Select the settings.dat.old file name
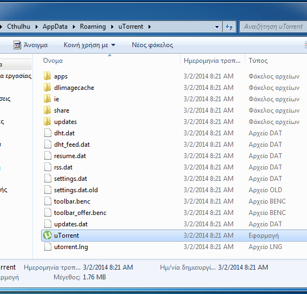The height and width of the screenshot is (294, 307). coord(76,190)
